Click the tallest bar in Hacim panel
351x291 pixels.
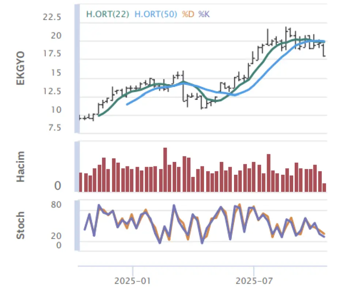coord(165,170)
